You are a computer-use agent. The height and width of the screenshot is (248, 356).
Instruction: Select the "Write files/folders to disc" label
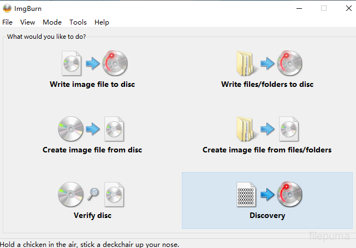(267, 85)
